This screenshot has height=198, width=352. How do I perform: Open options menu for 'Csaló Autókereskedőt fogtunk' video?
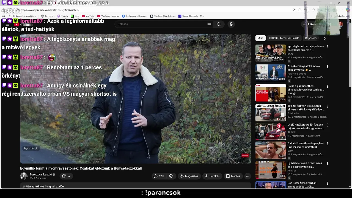(x=328, y=125)
